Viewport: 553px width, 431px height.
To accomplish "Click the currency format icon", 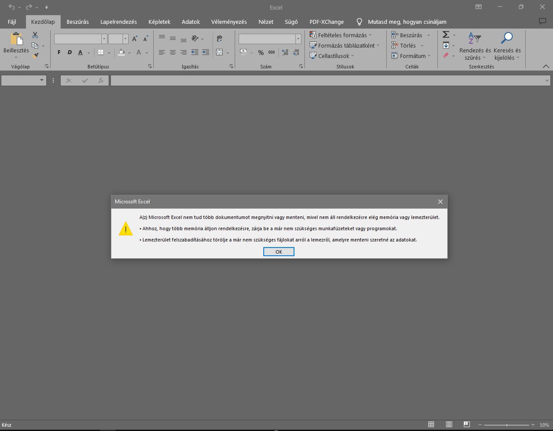I will (x=243, y=52).
